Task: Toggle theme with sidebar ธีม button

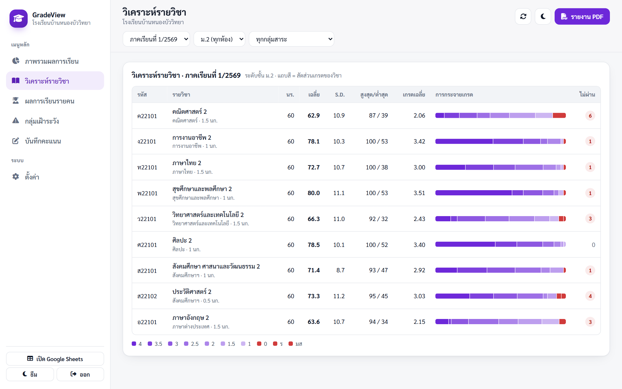Action: [x=30, y=374]
